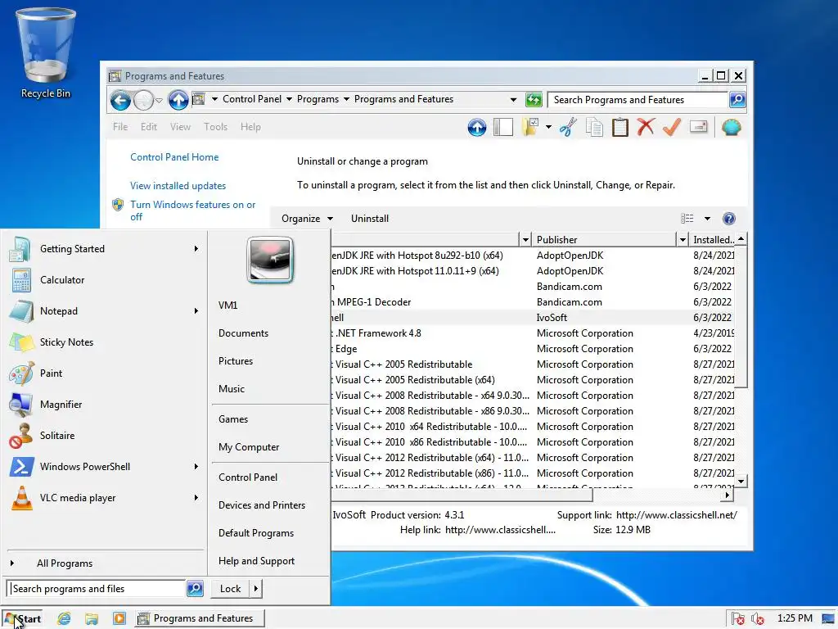Click the Back arrow in Programs and Features
The image size is (838, 629).
point(120,100)
